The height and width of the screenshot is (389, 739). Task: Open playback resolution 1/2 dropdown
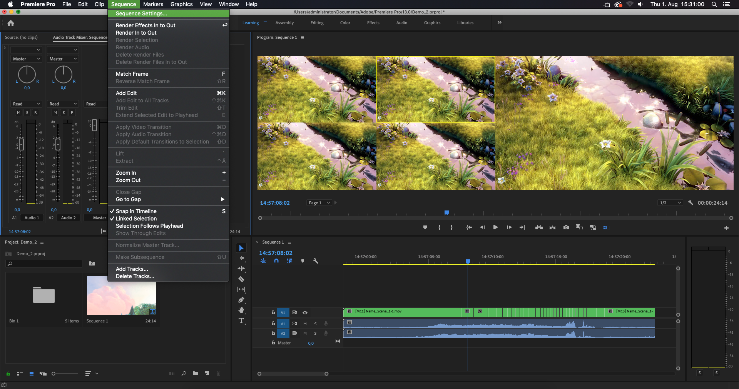tap(670, 203)
